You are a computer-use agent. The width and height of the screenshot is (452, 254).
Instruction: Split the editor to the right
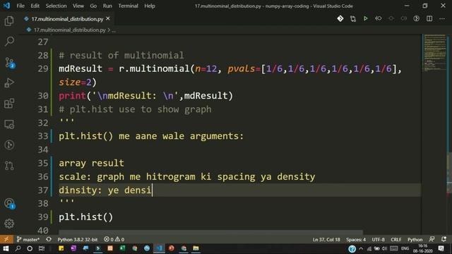tap(429, 19)
